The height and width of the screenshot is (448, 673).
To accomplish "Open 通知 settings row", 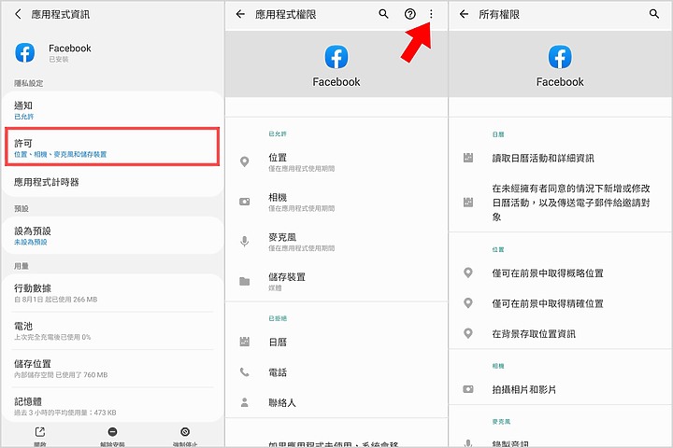I will click(112, 110).
